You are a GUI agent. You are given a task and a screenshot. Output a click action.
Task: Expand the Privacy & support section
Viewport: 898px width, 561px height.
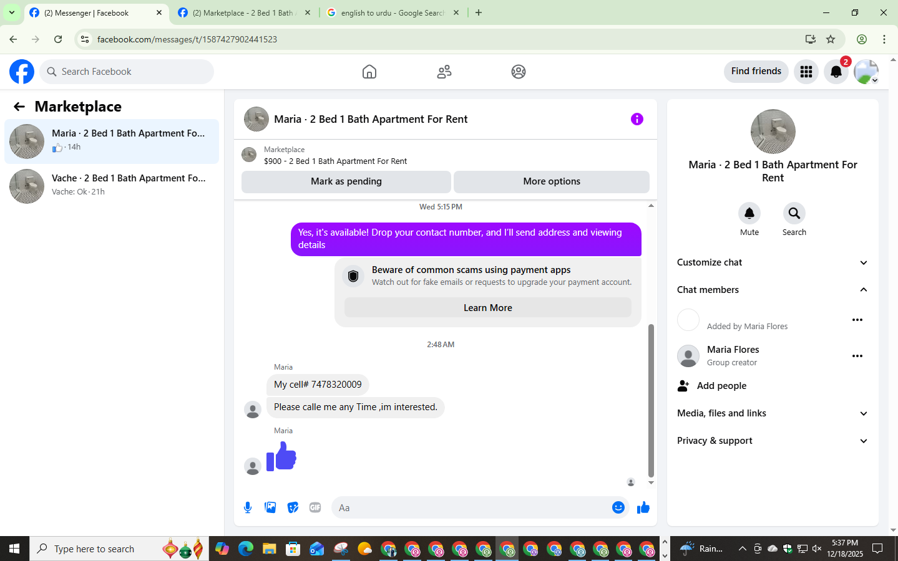tap(773, 441)
